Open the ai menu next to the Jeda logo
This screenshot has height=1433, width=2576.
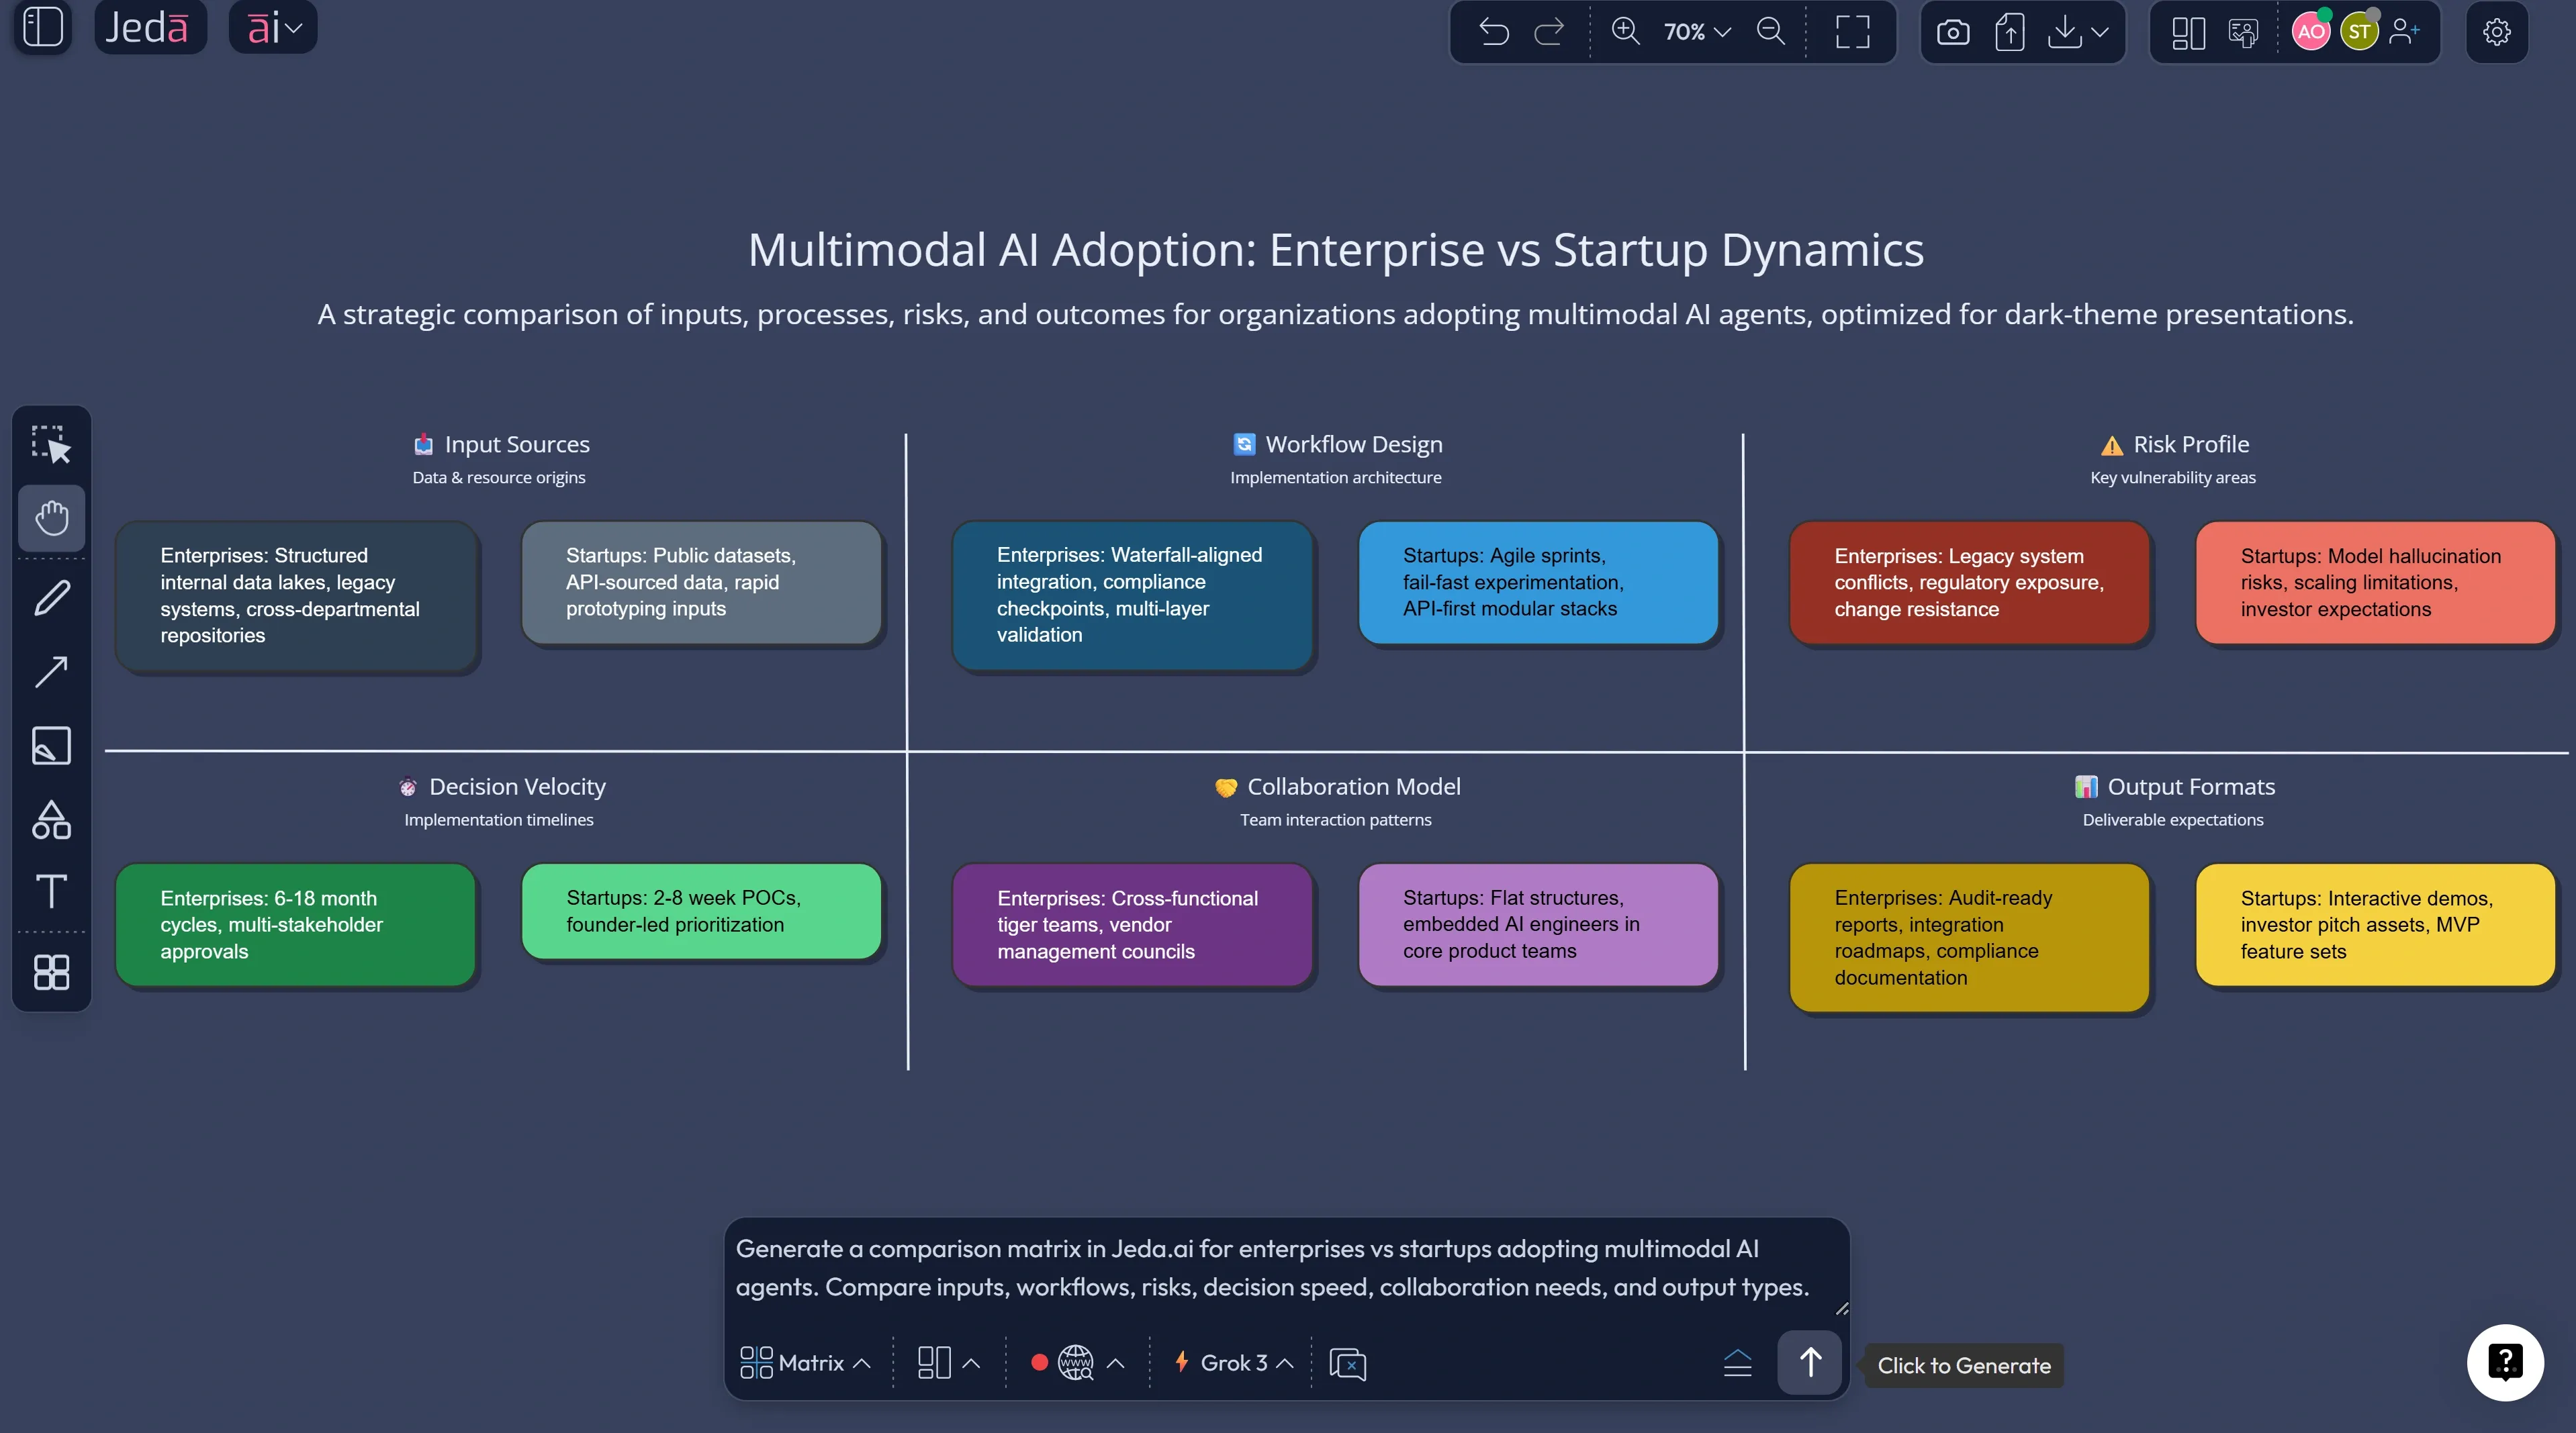[x=272, y=27]
